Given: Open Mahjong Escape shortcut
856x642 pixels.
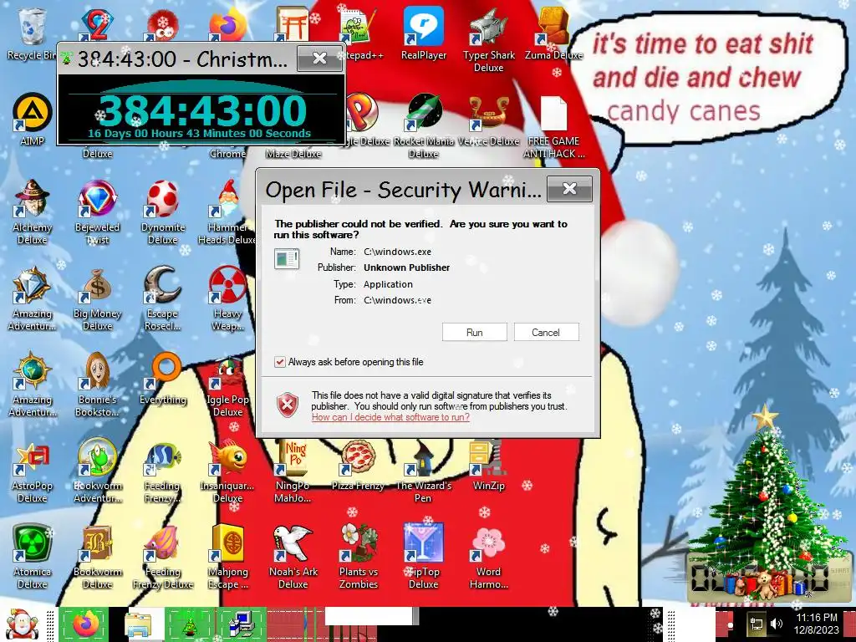Looking at the screenshot, I should (227, 558).
